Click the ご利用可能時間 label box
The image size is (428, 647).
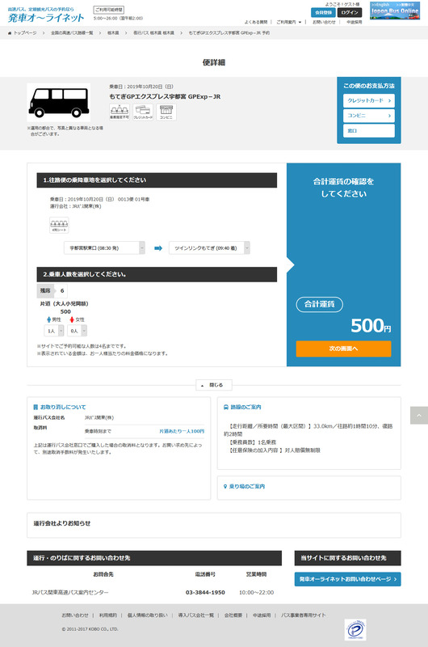109,10
